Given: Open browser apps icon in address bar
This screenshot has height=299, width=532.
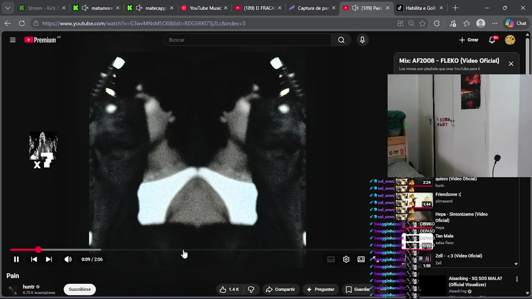Looking at the screenshot, I should tap(400, 23).
